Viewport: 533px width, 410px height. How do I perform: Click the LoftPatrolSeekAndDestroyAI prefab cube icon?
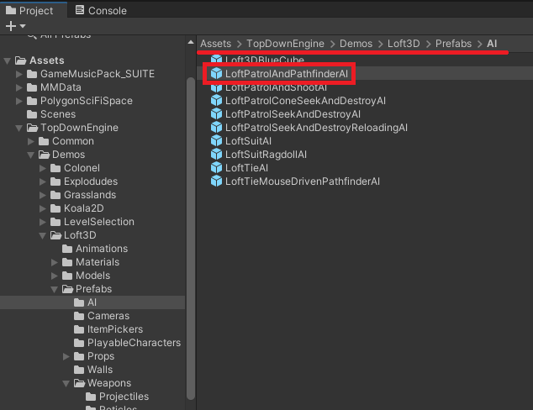[216, 113]
